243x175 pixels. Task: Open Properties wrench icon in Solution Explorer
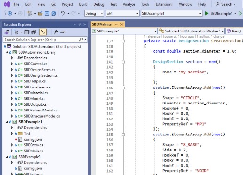pyautogui.click(x=55, y=32)
